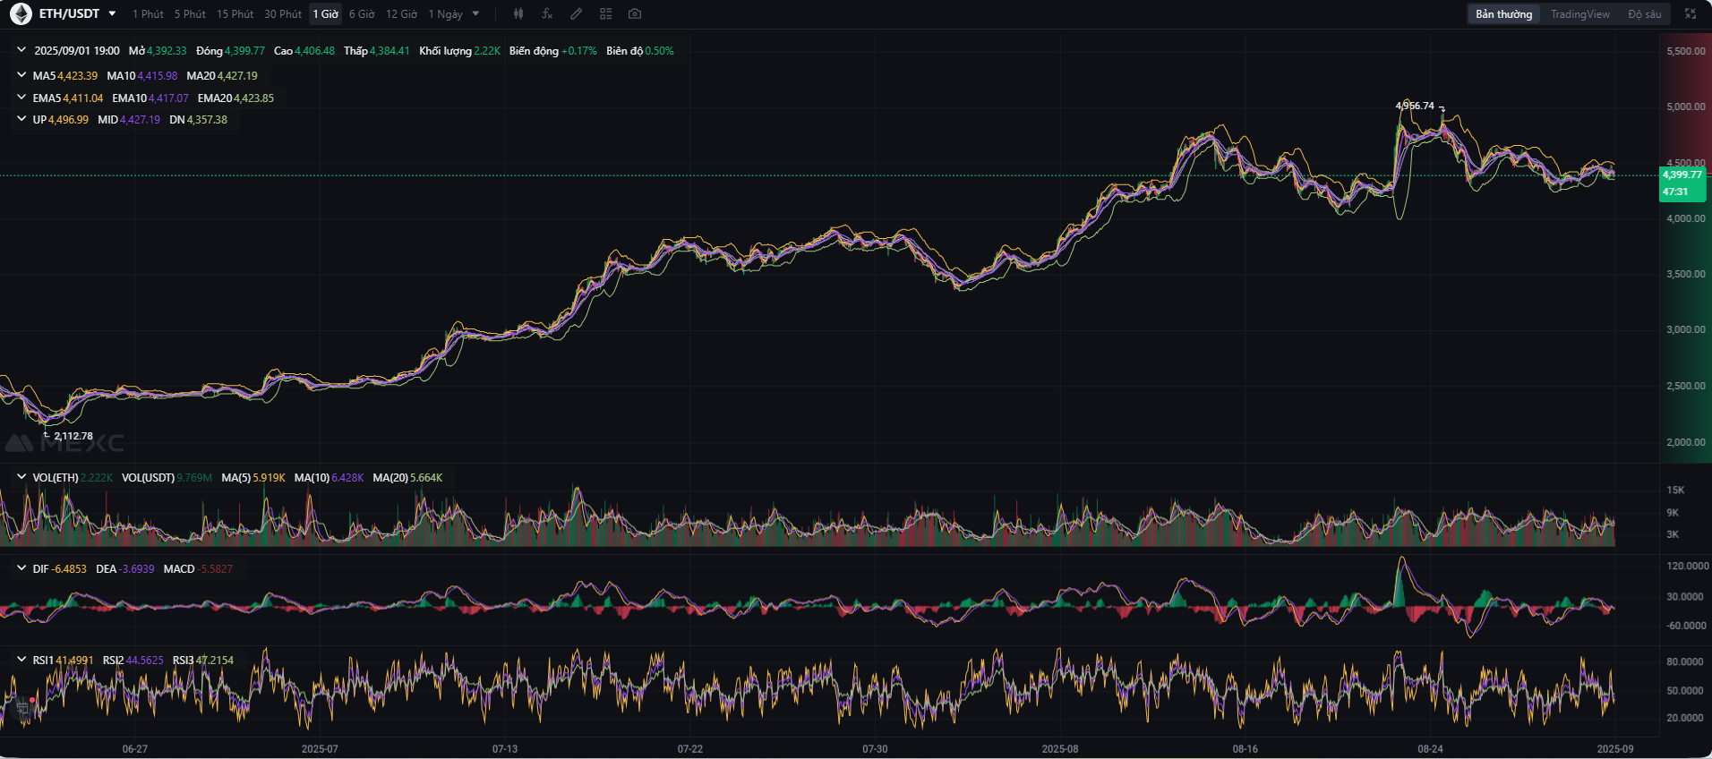Take a chart snapshot with camera icon
The image size is (1712, 759).
tap(635, 14)
